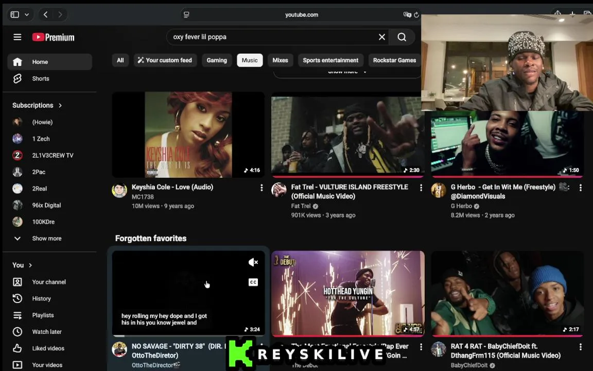Screen dimensions: 593x371
Task: Click in the search field text
Action: pyautogui.click(x=200, y=37)
